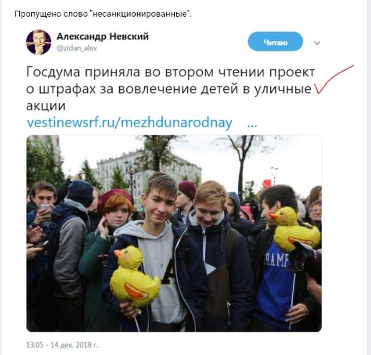Image resolution: width=371 pixels, height=355 pixels.
Task: Toggle the Читаю follow button
Action: pyautogui.click(x=275, y=41)
